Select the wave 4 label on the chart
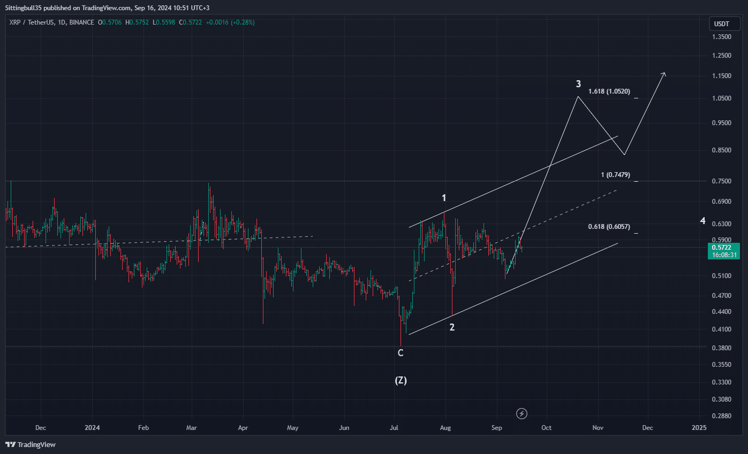This screenshot has width=748, height=454. coord(702,221)
